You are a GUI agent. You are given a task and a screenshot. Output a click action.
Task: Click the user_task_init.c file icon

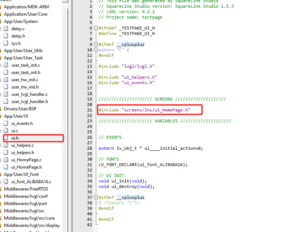tap(6, 65)
